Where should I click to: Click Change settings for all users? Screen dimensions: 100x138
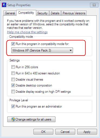coord(31,119)
